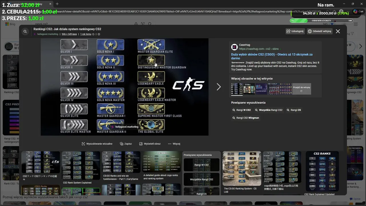Click Wyświetl obraz to view the image
This screenshot has height=206, width=366.
coord(150,144)
